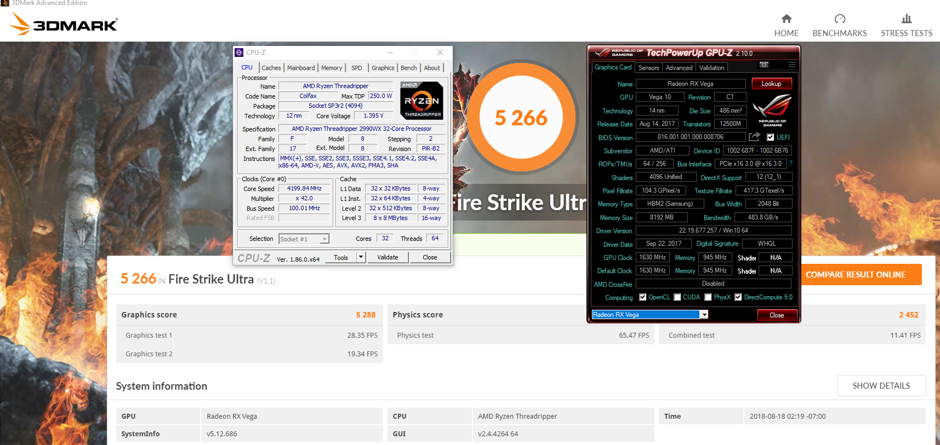The width and height of the screenshot is (940, 445).
Task: Click the Core Speed value 4199.84 MHz
Action: pyautogui.click(x=304, y=188)
